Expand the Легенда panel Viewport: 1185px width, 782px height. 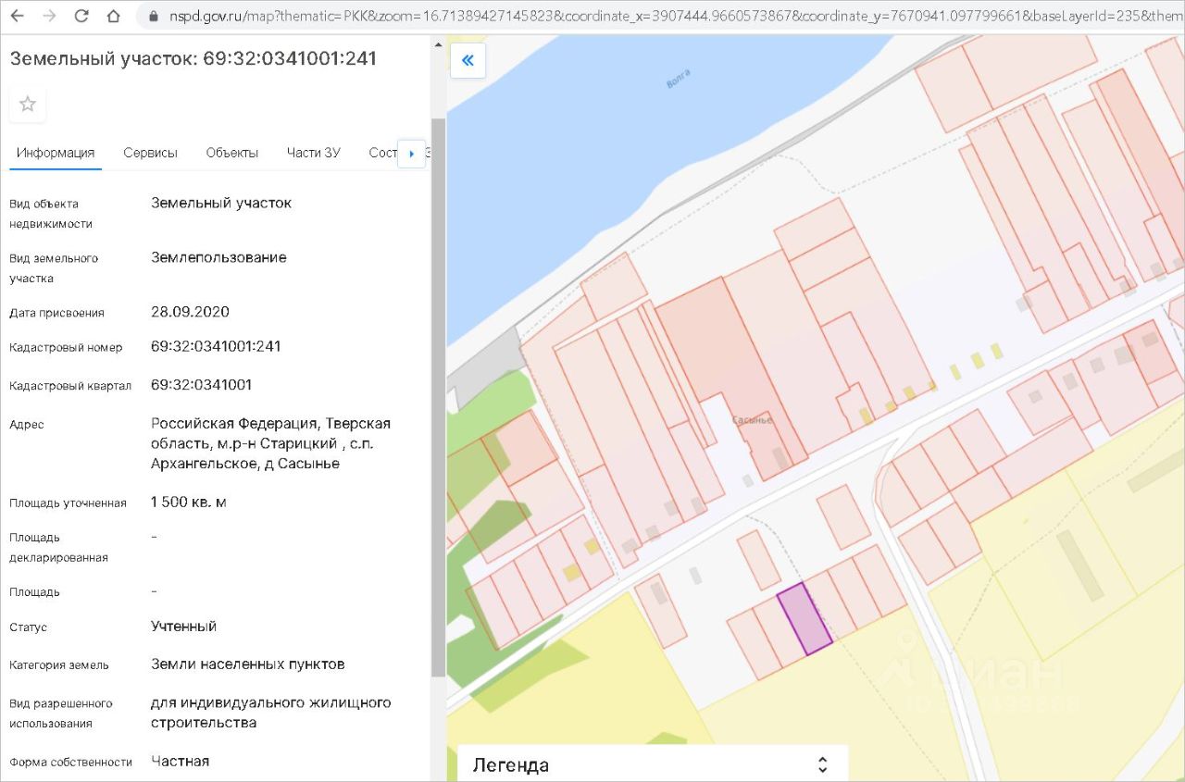pos(822,764)
